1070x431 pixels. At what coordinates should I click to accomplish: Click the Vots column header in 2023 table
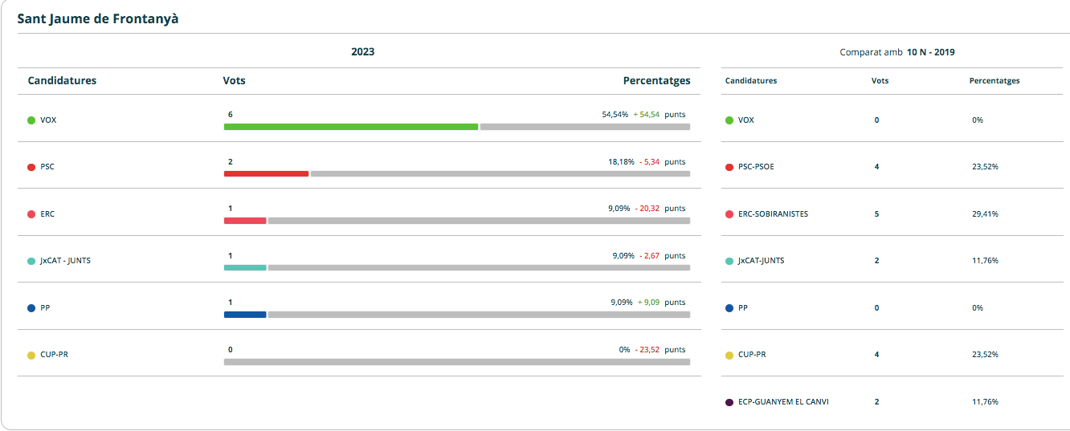coord(234,80)
